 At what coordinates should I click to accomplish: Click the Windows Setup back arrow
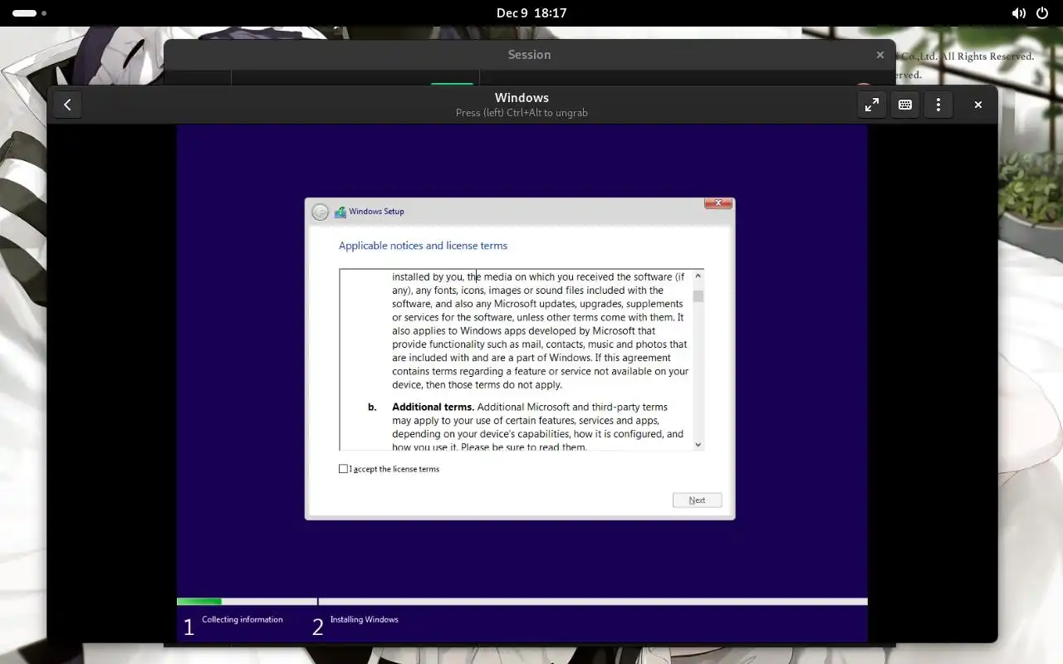[x=320, y=212]
